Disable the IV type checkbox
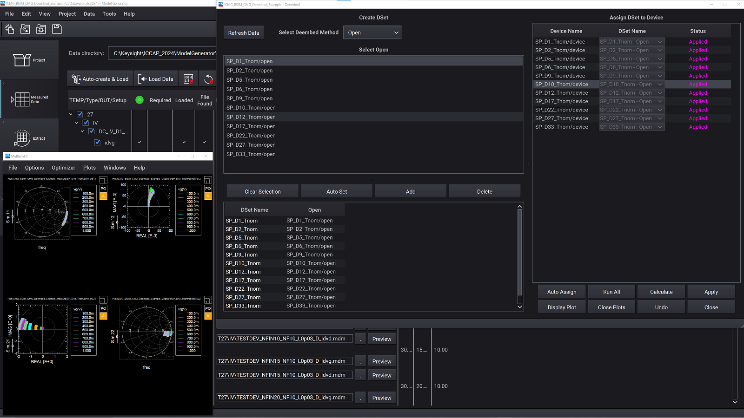This screenshot has width=744, height=418. coord(86,122)
